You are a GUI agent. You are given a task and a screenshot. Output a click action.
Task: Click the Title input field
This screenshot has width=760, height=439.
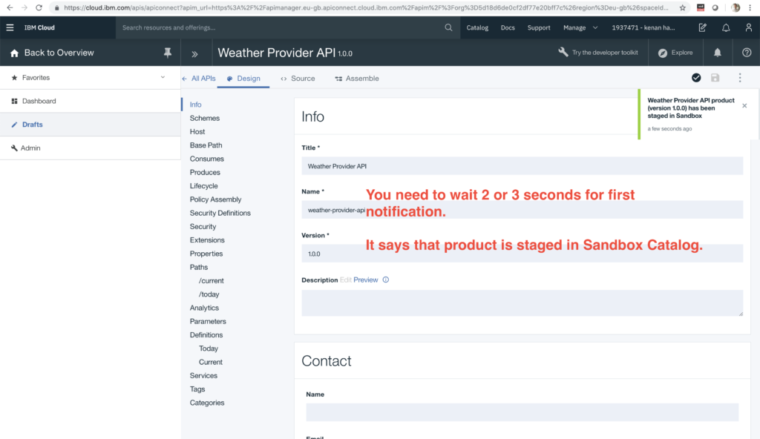[x=522, y=166]
